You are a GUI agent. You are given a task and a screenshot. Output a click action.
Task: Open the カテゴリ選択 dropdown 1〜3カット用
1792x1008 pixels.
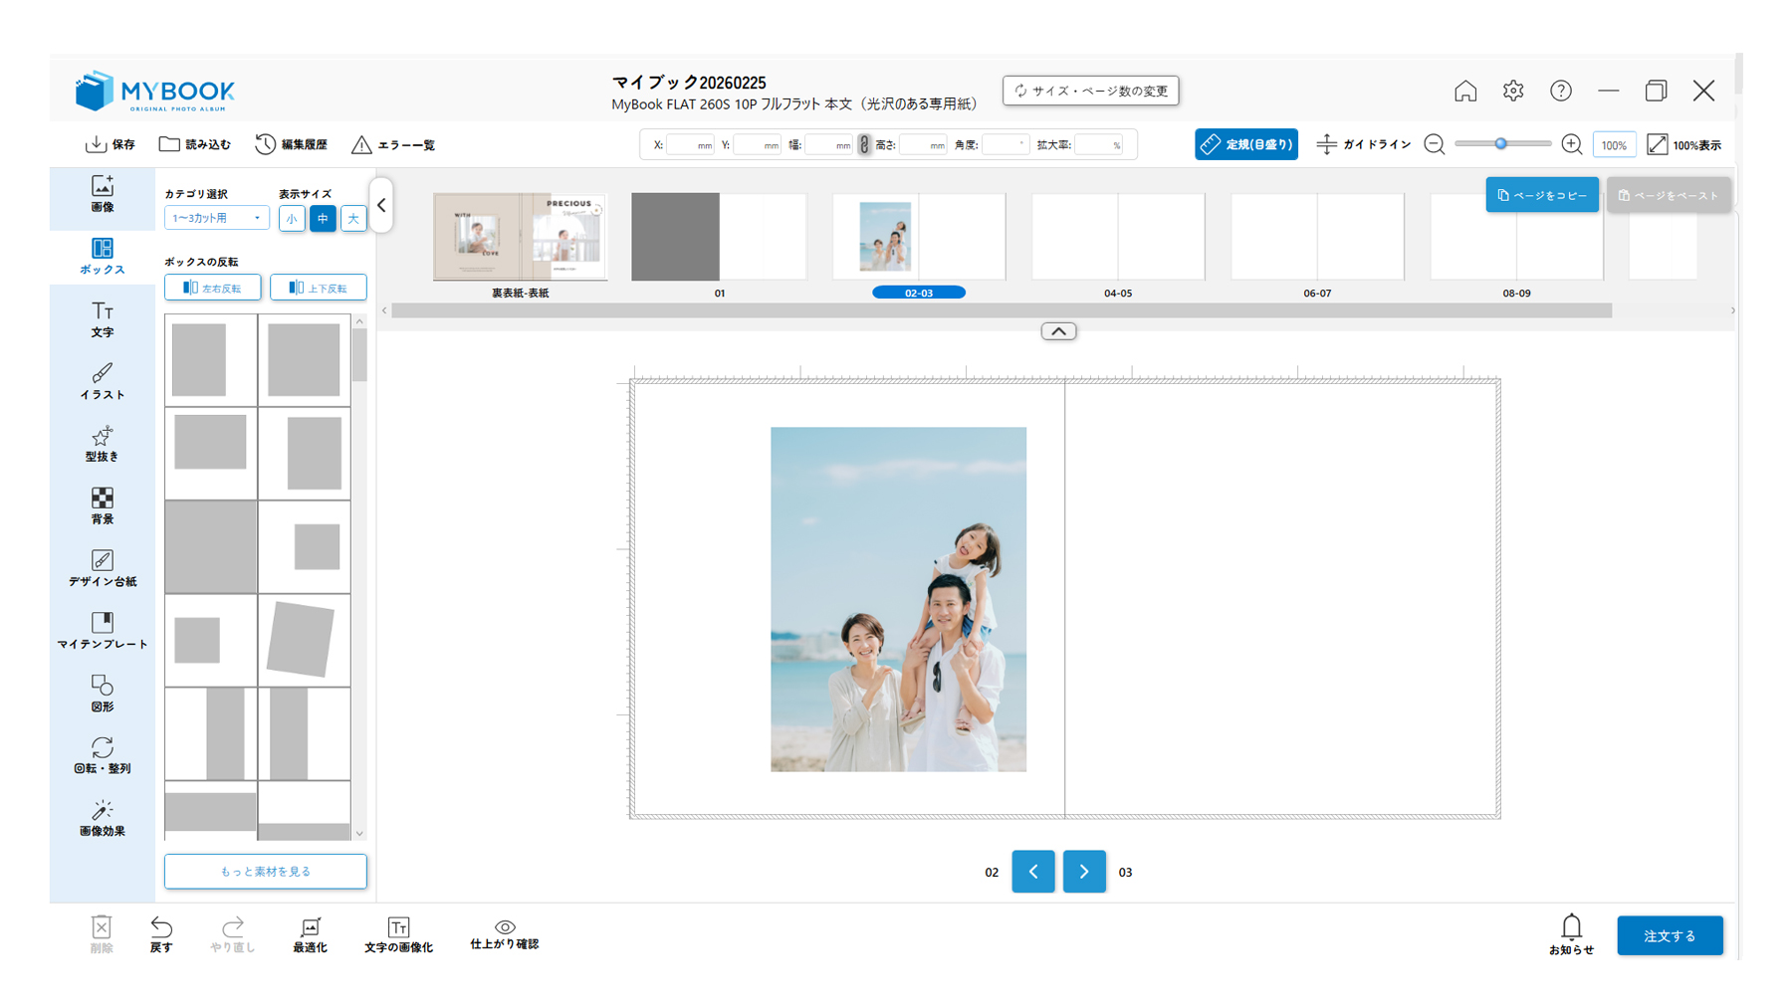216,218
